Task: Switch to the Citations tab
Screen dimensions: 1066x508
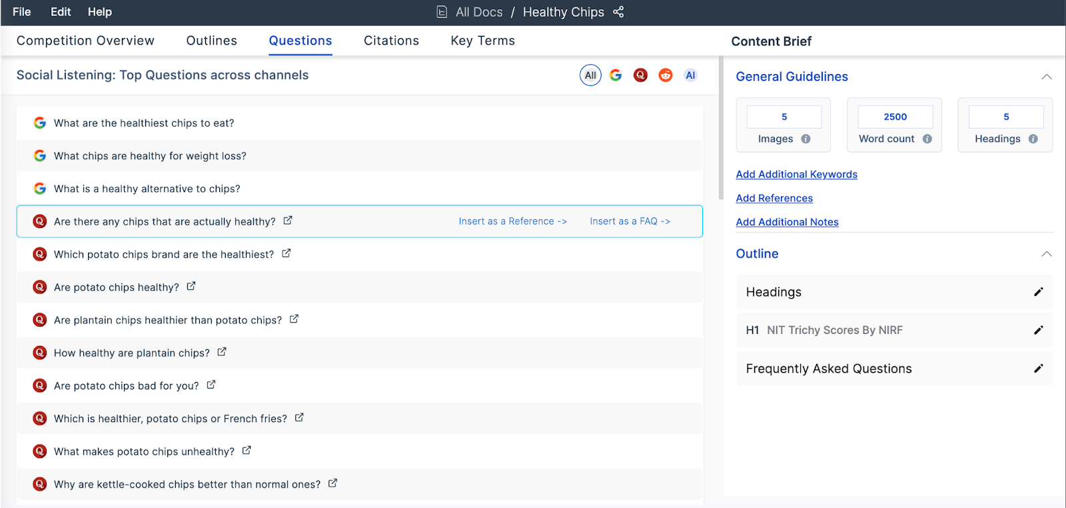Action: 391,41
